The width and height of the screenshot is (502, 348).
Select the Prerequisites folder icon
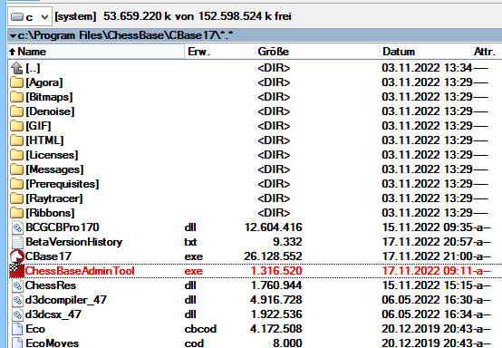click(x=16, y=184)
